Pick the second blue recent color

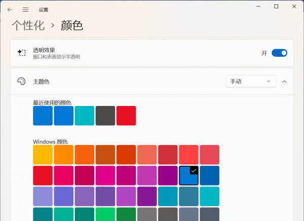tap(64, 116)
